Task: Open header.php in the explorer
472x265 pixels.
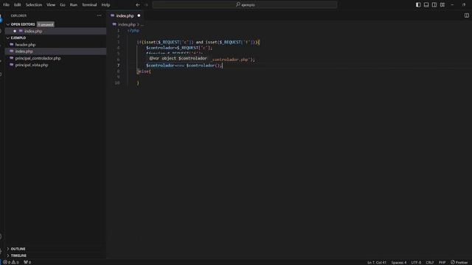Action: pos(25,44)
